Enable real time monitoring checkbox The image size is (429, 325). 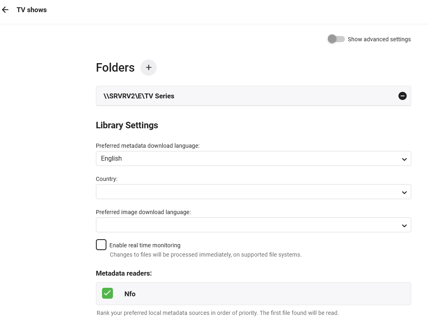pyautogui.click(x=101, y=245)
